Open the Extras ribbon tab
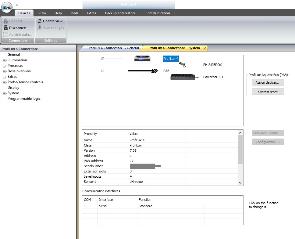The height and width of the screenshot is (239, 295). tap(91, 13)
